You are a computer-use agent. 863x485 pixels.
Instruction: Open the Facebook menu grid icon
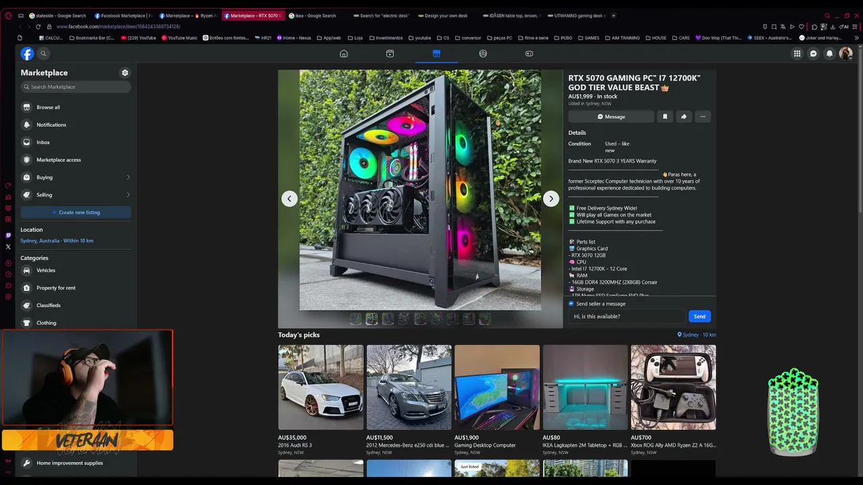pyautogui.click(x=797, y=54)
